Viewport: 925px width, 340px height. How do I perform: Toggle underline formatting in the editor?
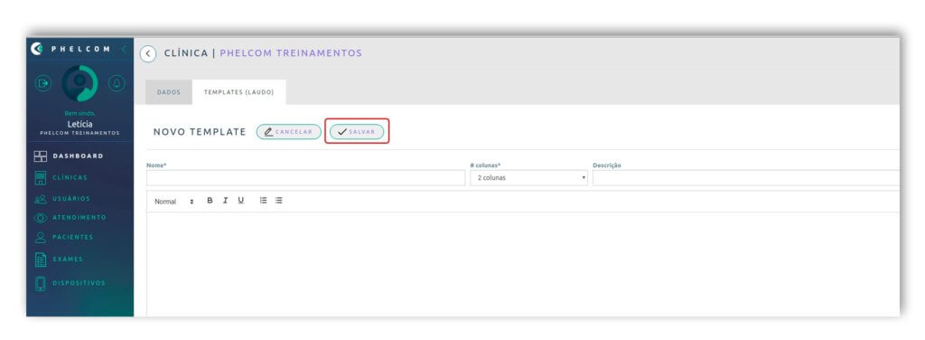click(240, 201)
